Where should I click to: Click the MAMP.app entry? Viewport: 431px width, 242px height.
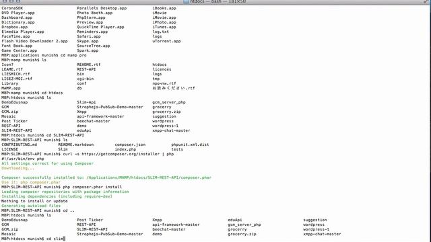[11, 88]
